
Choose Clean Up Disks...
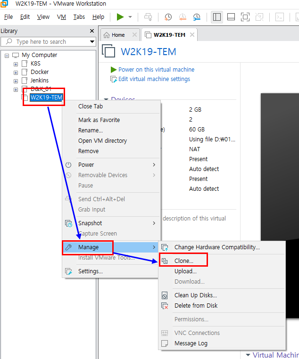(x=222, y=295)
